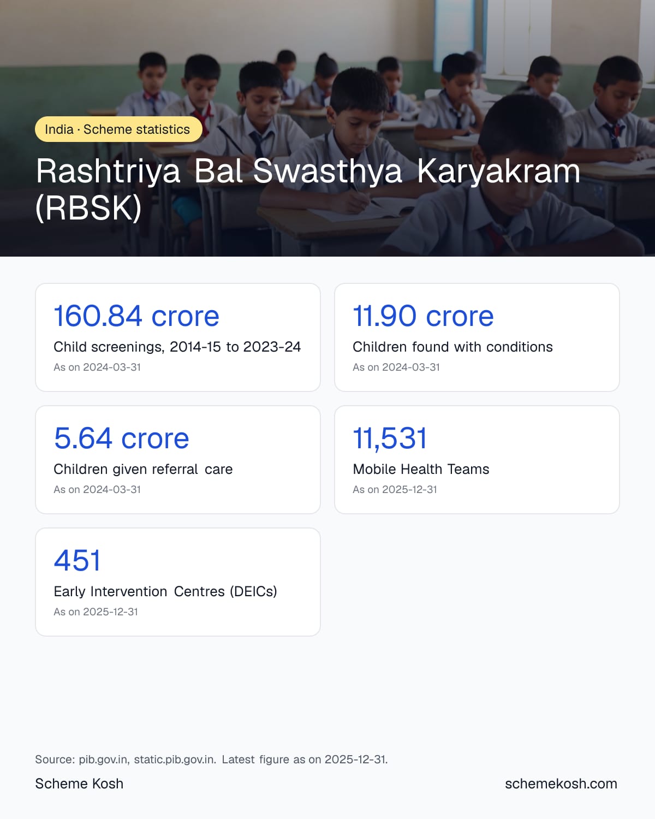The width and height of the screenshot is (655, 819).
Task: Click the 451 figure
Action: (x=77, y=561)
